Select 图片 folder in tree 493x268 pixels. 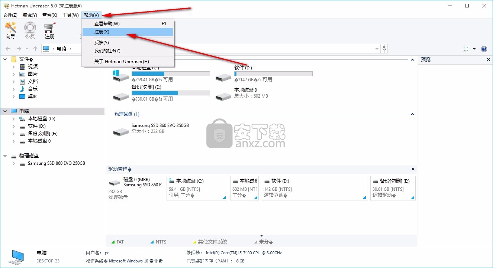point(33,74)
